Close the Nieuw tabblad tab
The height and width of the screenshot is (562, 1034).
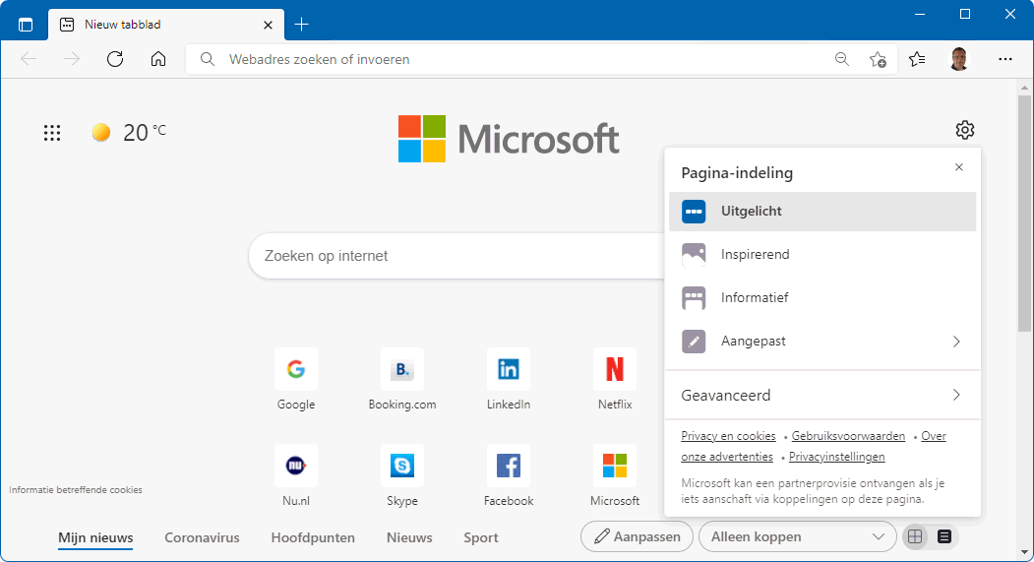tap(268, 25)
